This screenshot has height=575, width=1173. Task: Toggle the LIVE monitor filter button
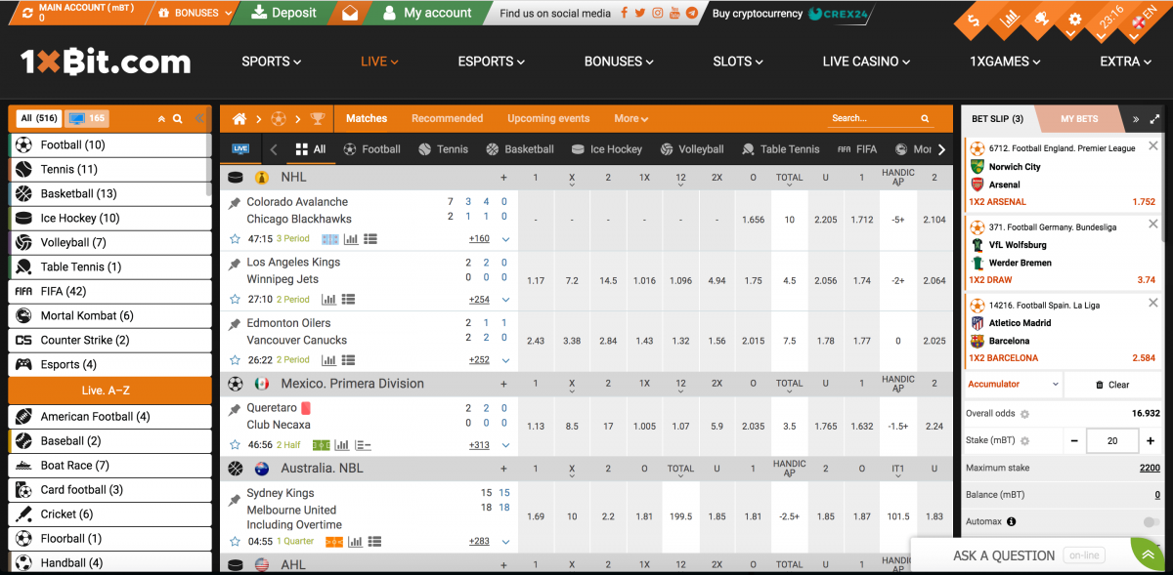click(240, 149)
